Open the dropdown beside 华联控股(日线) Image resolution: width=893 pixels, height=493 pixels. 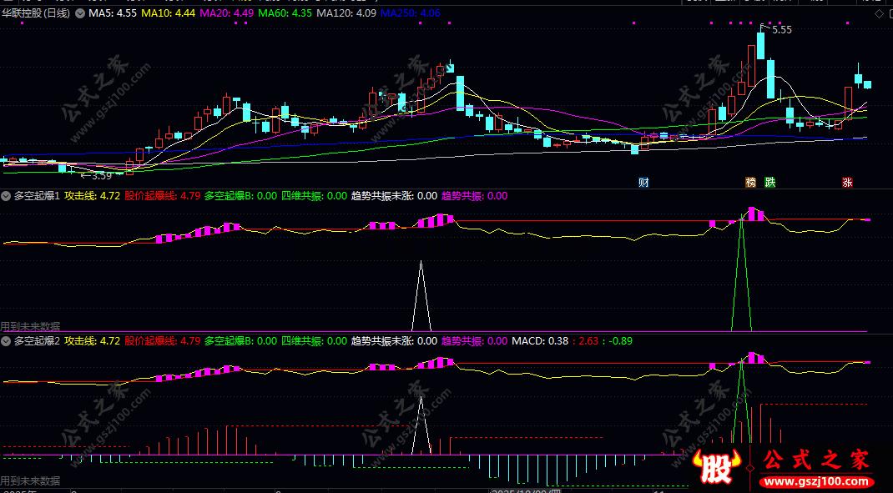click(80, 13)
